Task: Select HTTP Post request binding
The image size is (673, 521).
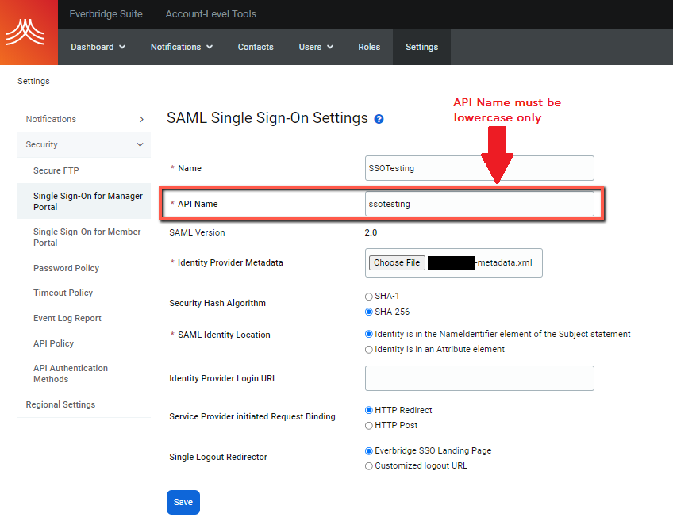Action: click(x=367, y=425)
